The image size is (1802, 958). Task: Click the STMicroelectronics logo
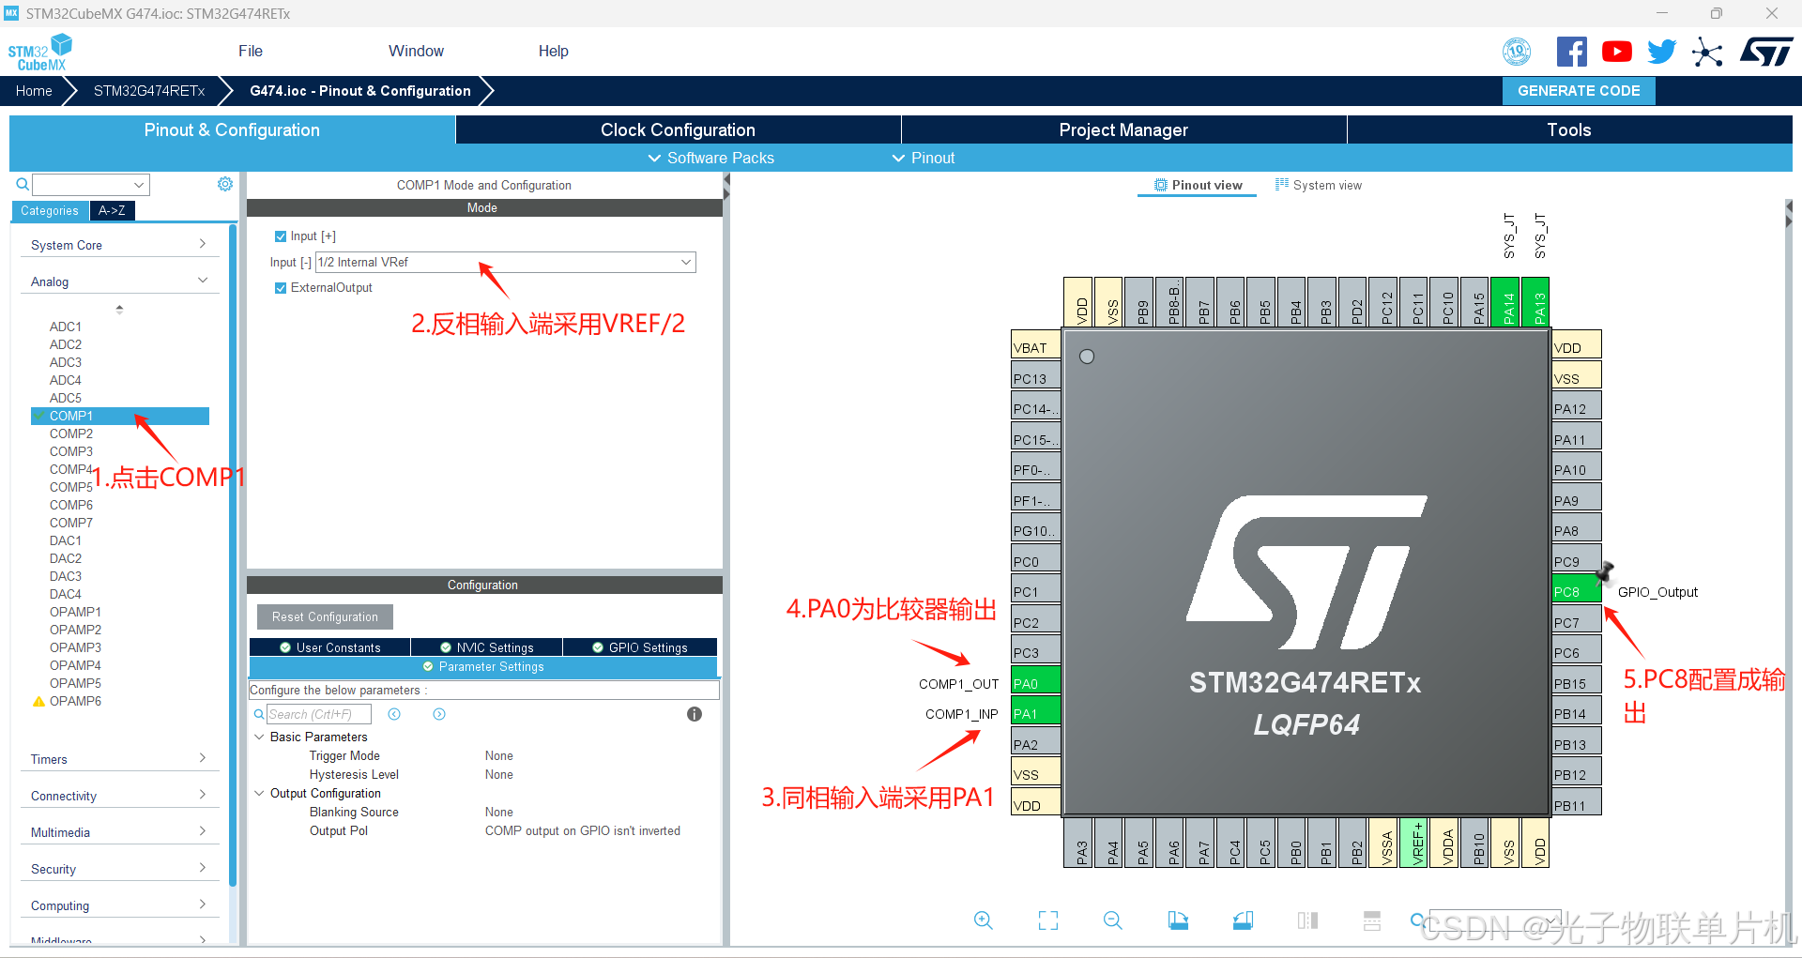point(1766,52)
